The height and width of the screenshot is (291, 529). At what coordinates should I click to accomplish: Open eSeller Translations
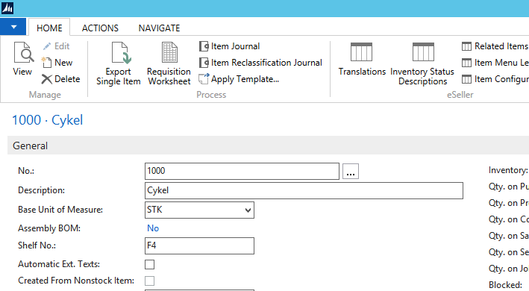click(x=362, y=59)
